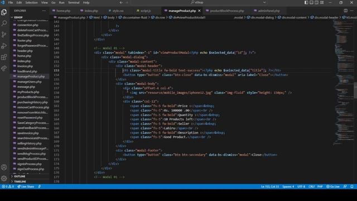The height and width of the screenshot is (201, 357).
Task: Click the Go Live server button
Action: (x=333, y=186)
